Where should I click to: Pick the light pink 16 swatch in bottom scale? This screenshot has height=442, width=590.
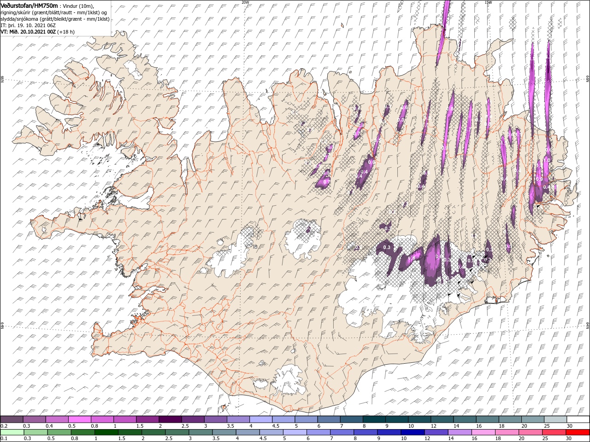tap(484, 432)
